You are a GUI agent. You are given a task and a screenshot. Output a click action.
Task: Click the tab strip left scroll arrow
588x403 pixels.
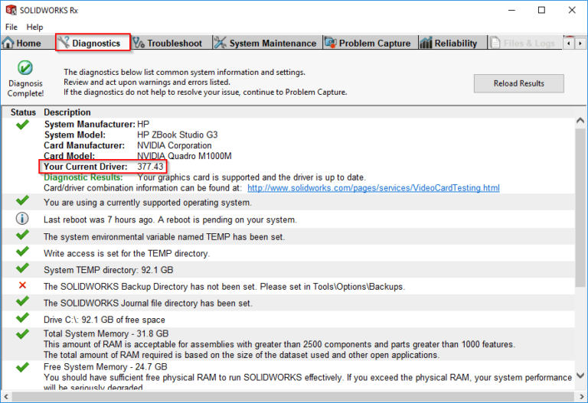tap(569, 44)
